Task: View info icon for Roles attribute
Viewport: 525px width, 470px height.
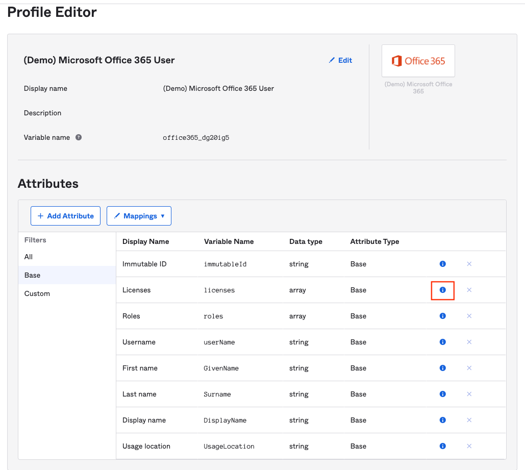Action: pyautogui.click(x=442, y=316)
